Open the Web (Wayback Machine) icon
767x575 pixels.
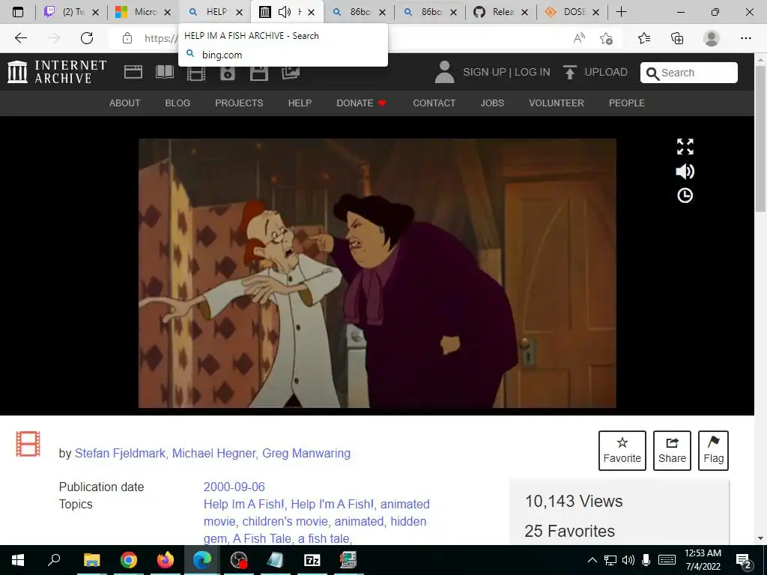(133, 73)
